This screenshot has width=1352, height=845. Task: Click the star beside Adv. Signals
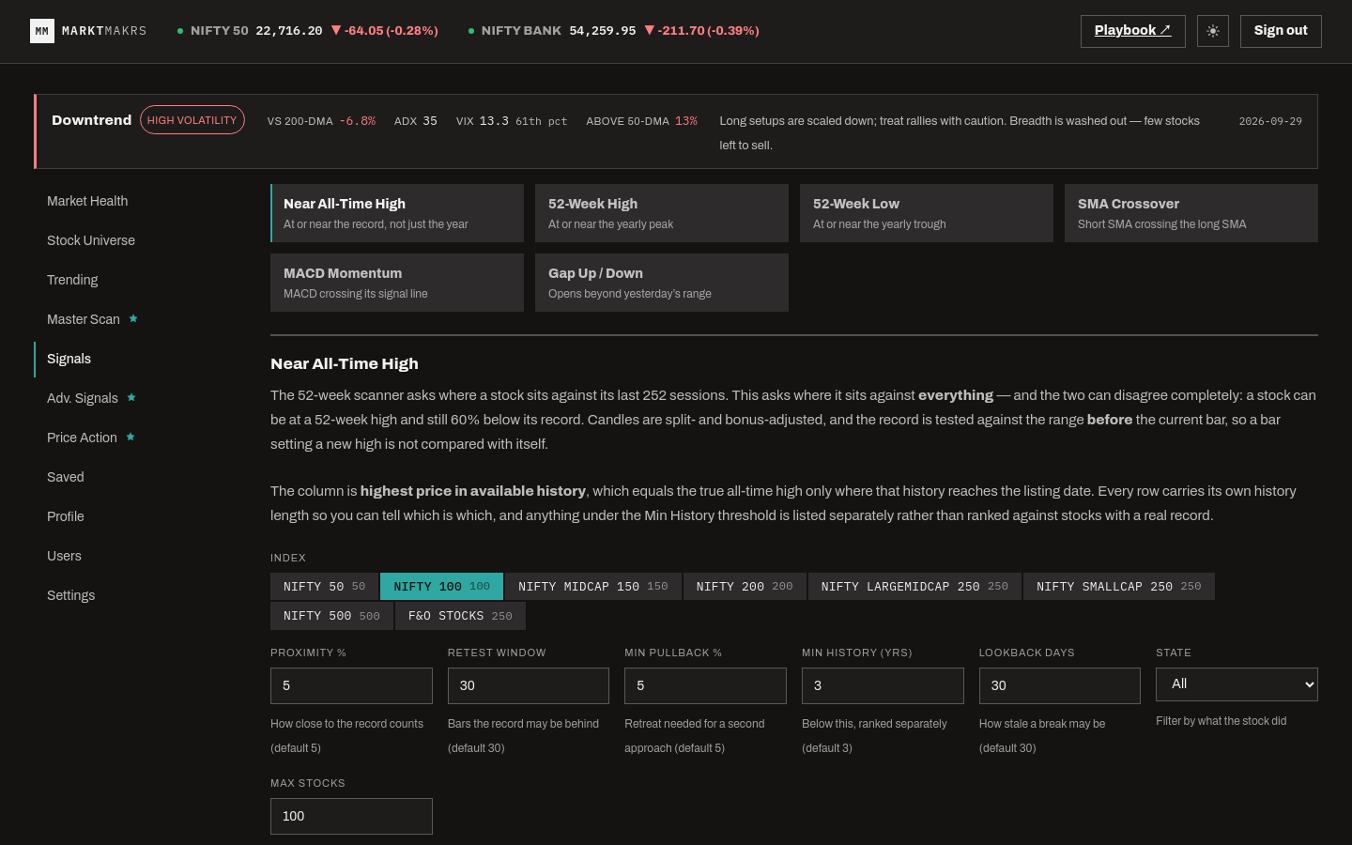point(131,397)
